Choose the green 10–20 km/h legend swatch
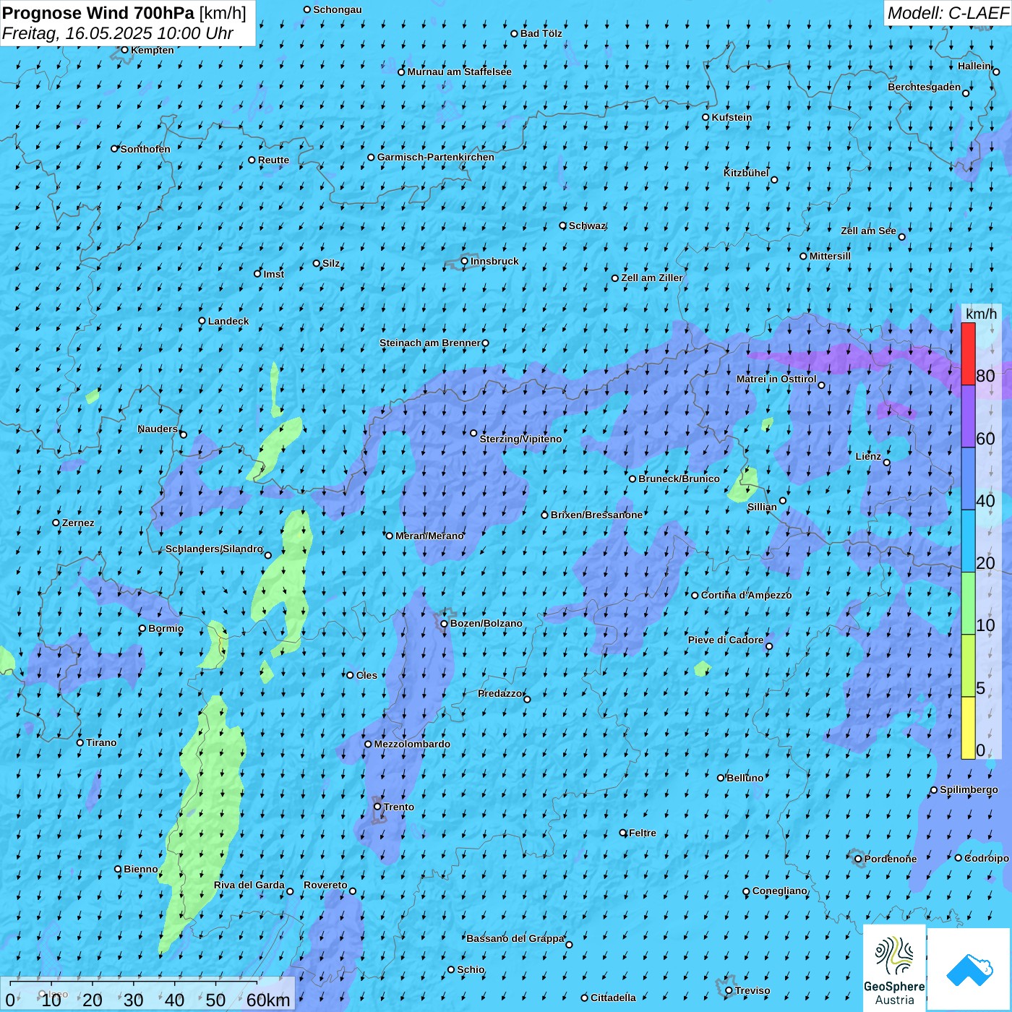The height and width of the screenshot is (1012, 1012). coord(968,604)
